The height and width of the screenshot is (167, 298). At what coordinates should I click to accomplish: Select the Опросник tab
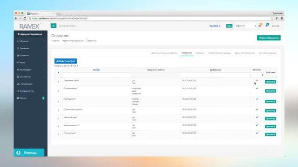[x=187, y=53]
